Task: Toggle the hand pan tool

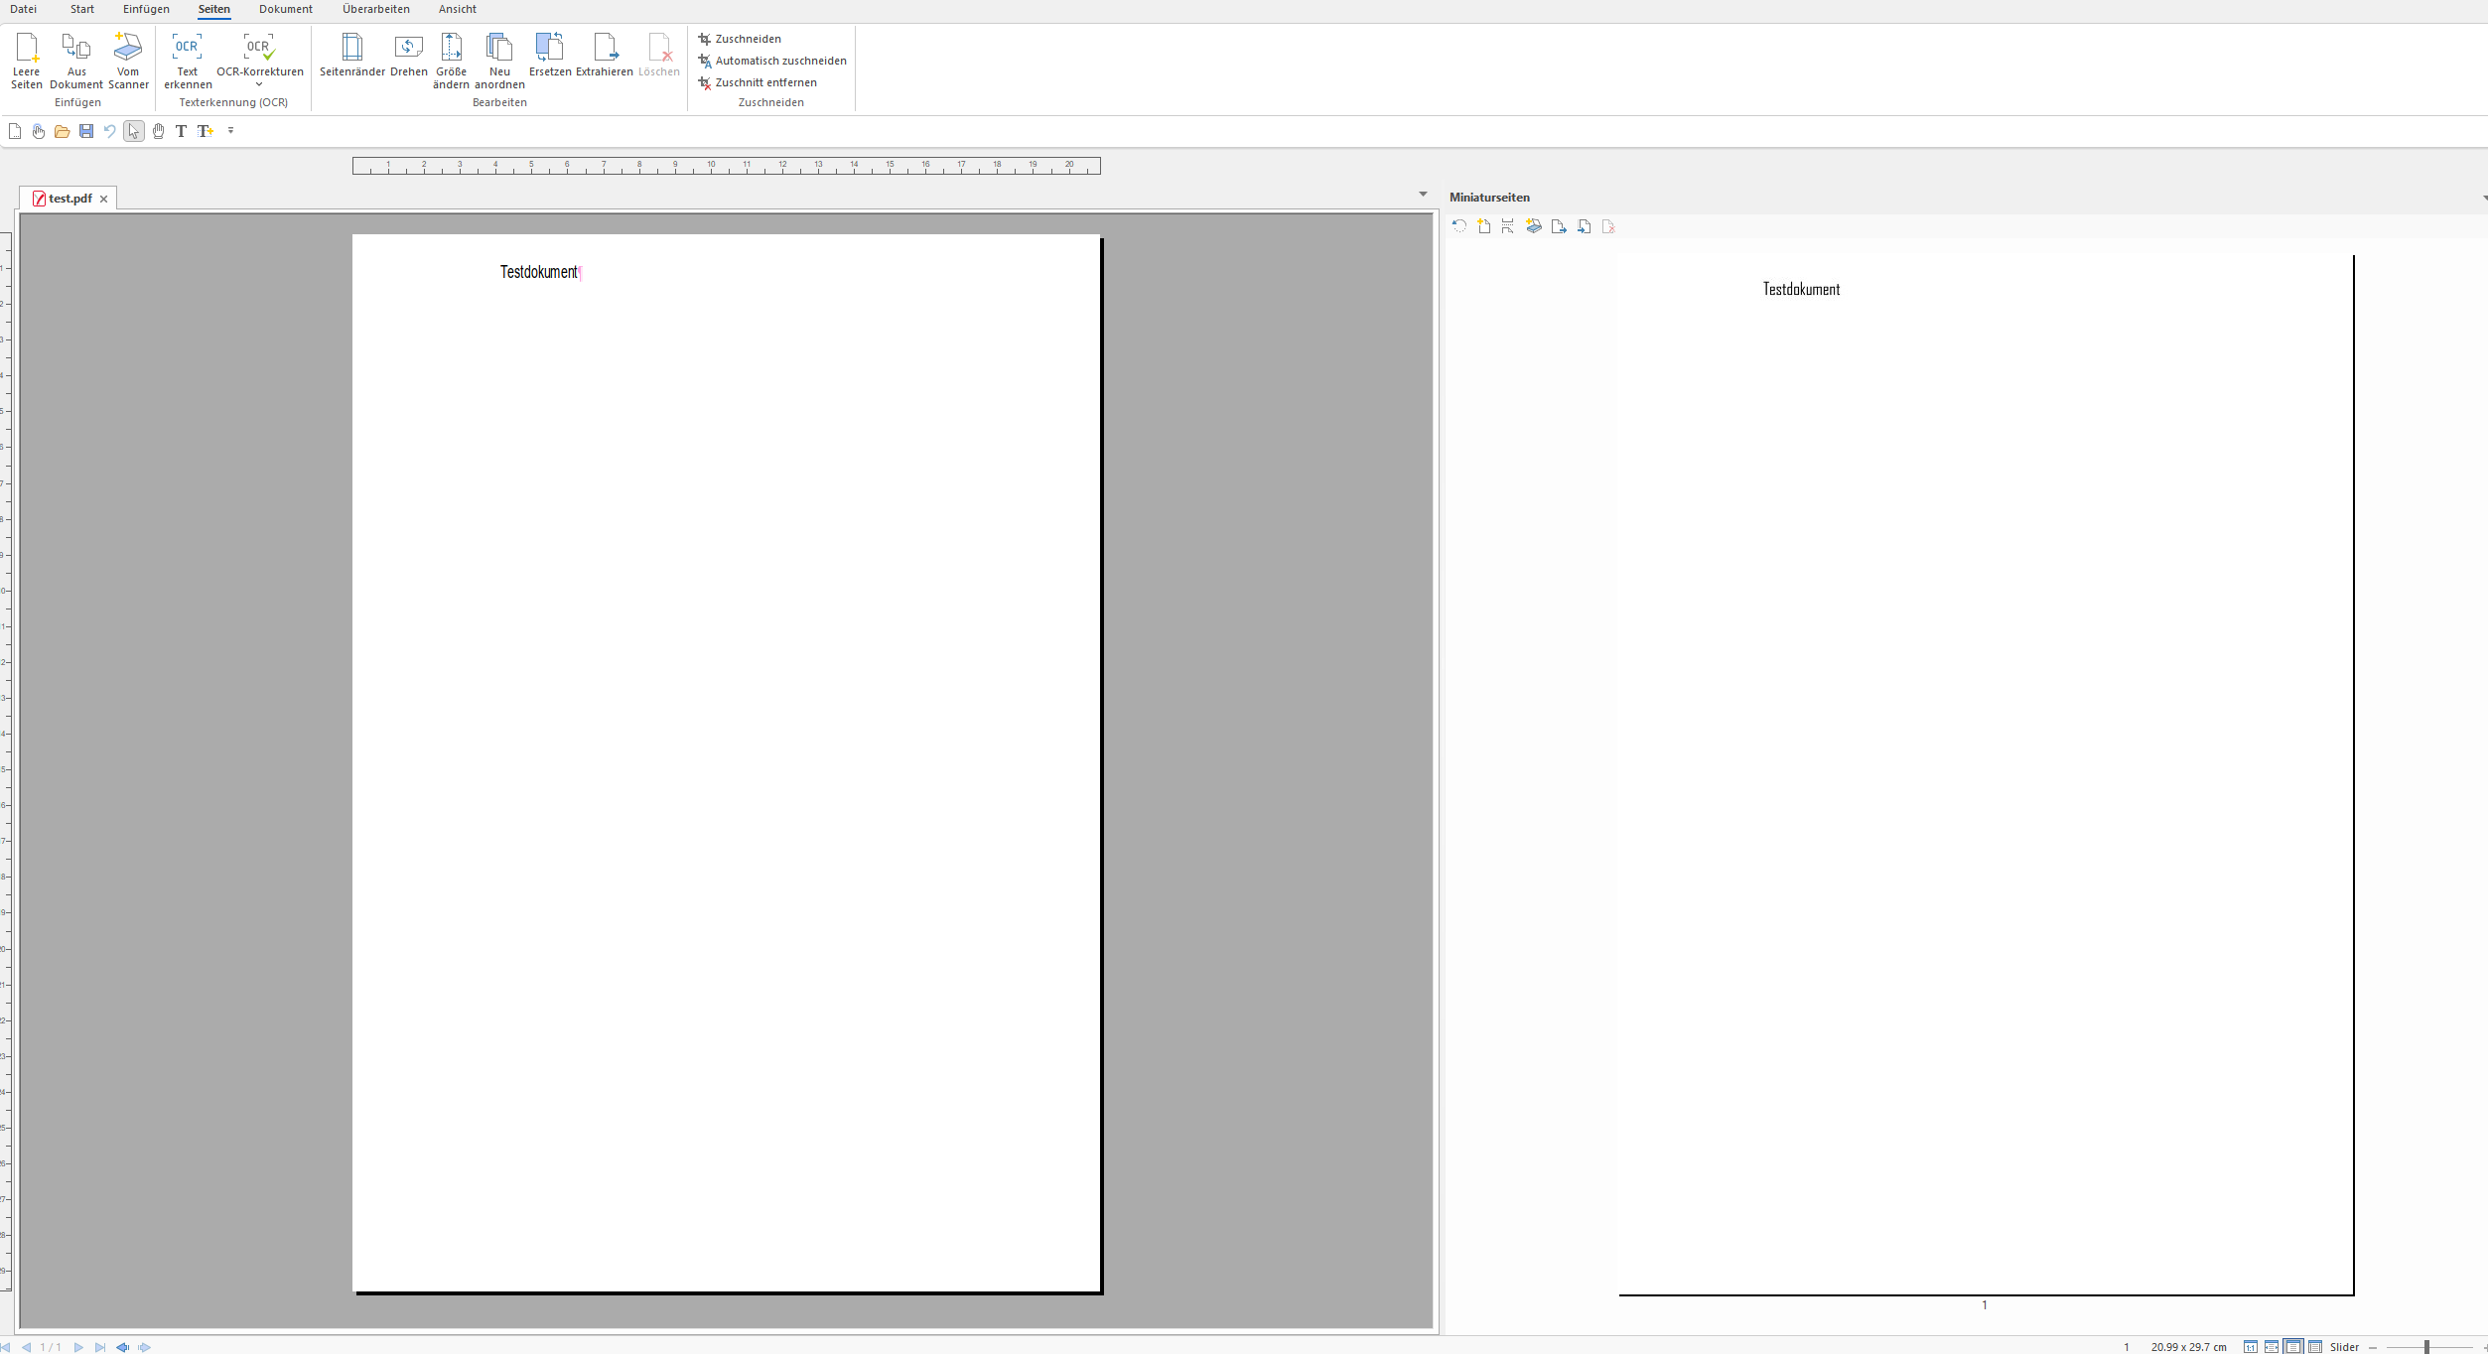Action: (x=158, y=131)
